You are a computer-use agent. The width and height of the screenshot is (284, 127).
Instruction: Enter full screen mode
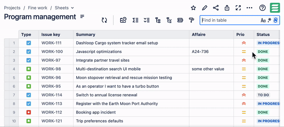pos(238,8)
